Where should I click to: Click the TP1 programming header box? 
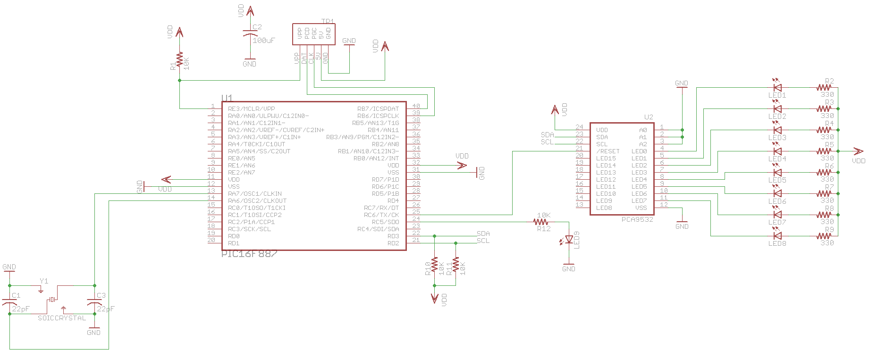(313, 34)
